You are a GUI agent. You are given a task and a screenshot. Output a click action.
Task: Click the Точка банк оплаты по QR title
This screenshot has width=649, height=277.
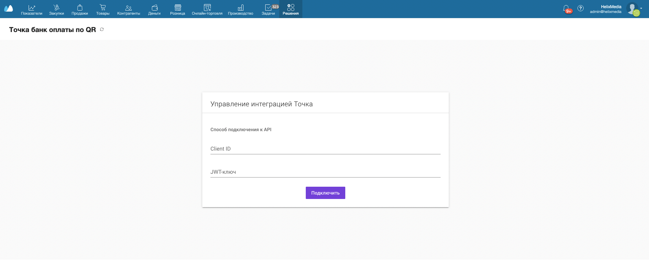point(52,30)
